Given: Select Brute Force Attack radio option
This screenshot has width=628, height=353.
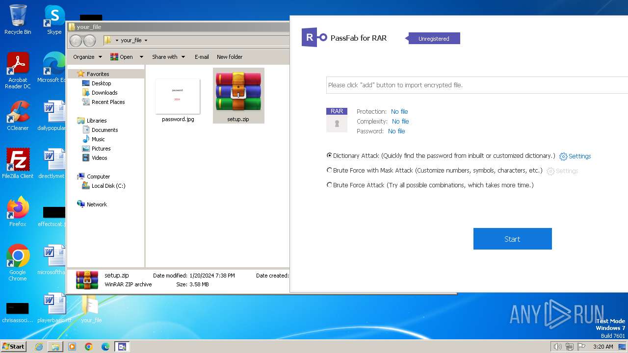Looking at the screenshot, I should [x=329, y=185].
